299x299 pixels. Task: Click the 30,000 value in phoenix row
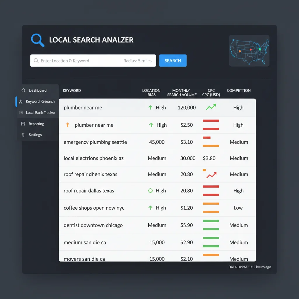188,158
